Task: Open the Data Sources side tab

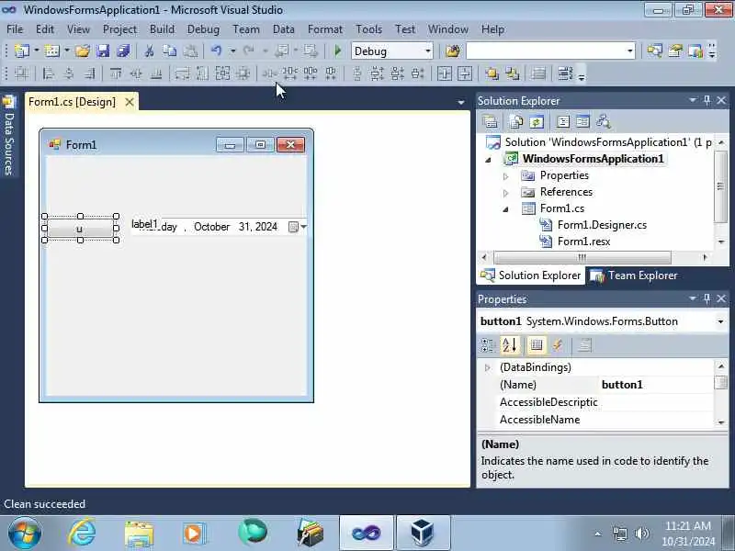Action: [9, 136]
